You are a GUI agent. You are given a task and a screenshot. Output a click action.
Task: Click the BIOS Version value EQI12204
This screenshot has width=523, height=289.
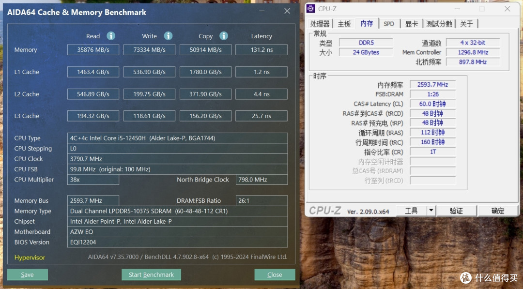point(177,242)
